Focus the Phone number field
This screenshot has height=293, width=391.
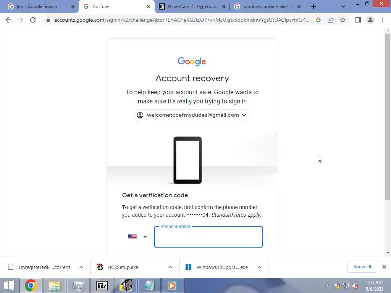click(208, 237)
